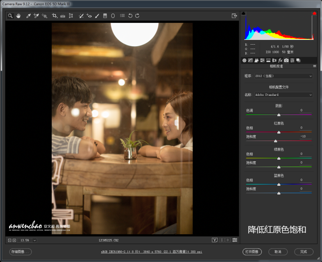Select the Crop tool
The height and width of the screenshot is (262, 322).
pos(54,16)
